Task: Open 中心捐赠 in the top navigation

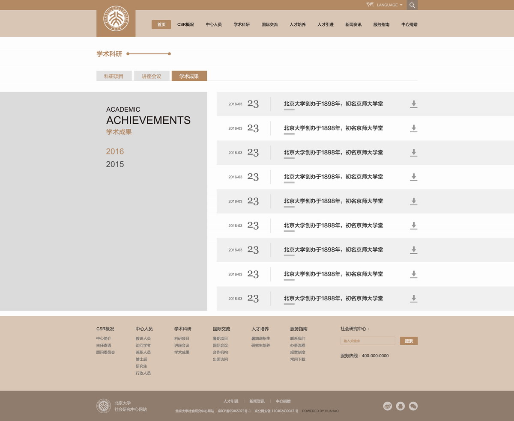Action: pos(409,24)
